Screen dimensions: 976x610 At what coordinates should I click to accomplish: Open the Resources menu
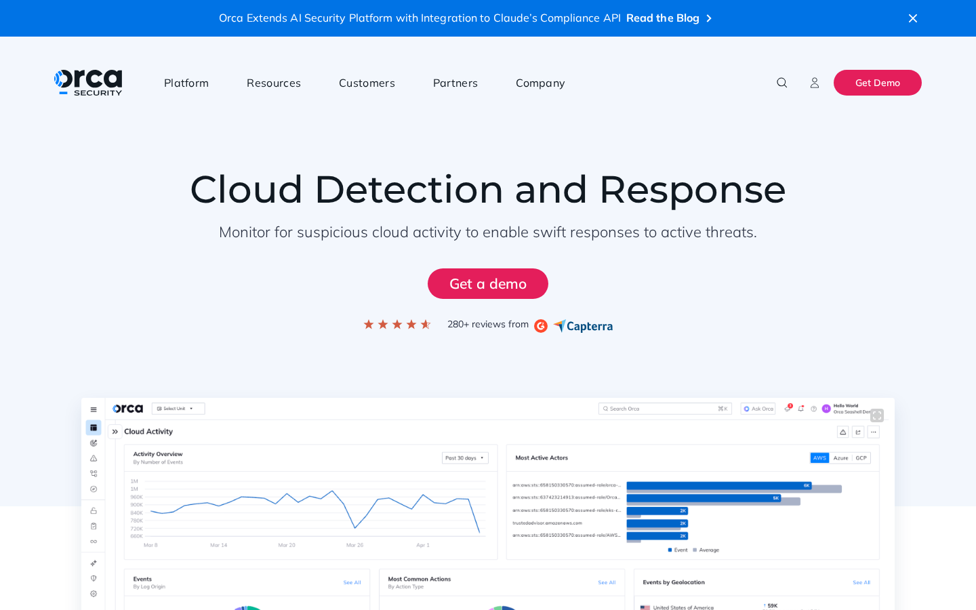[x=274, y=83]
